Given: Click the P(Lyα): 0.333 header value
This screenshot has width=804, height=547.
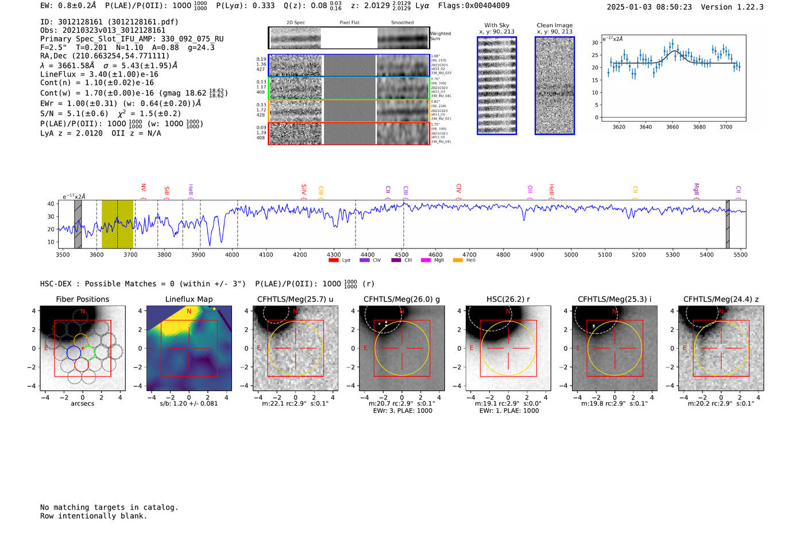Looking at the screenshot, I should click(245, 6).
